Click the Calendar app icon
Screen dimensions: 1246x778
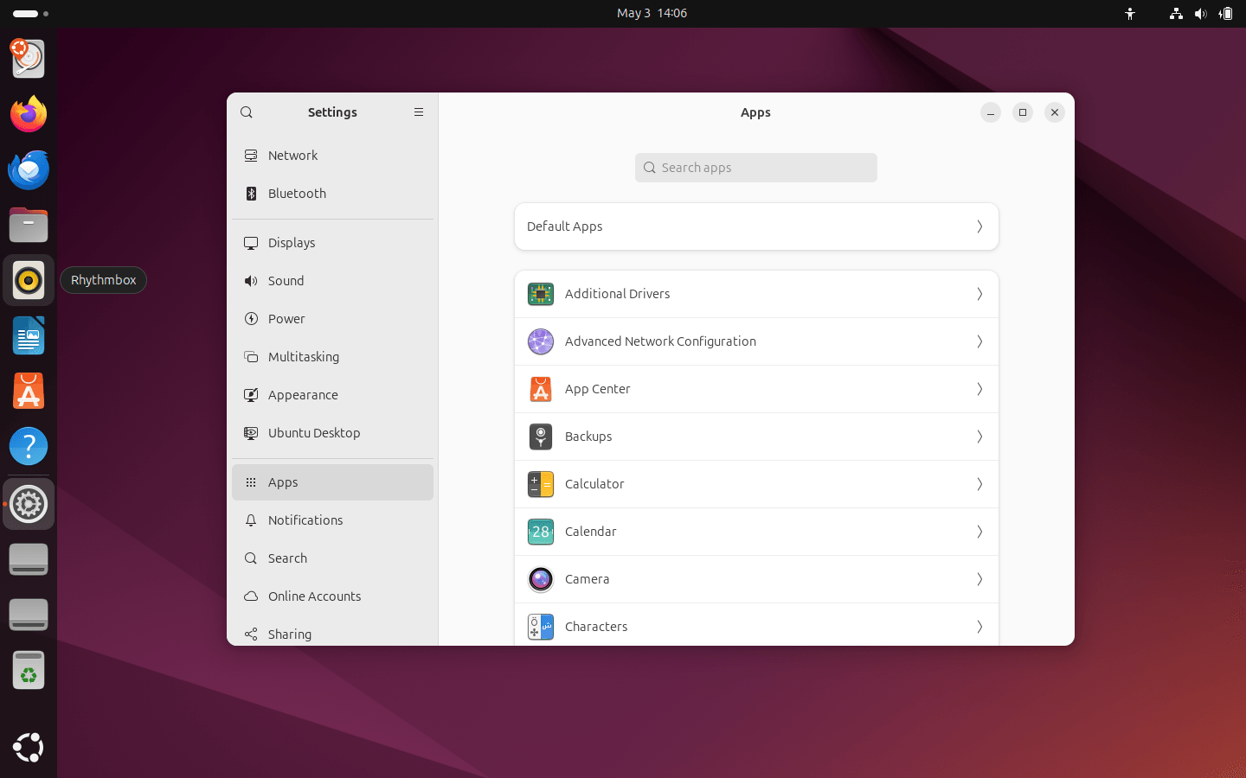pos(541,532)
